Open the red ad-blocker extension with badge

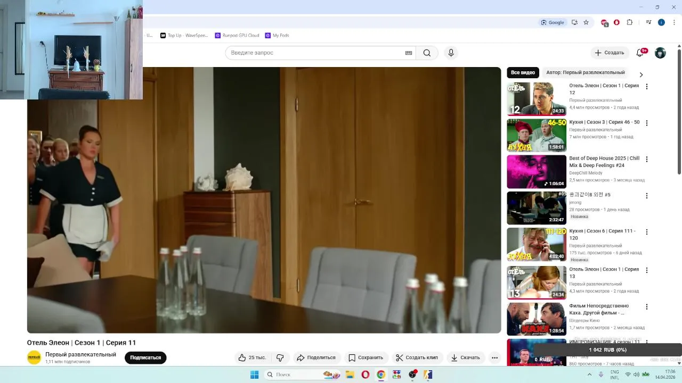click(604, 22)
